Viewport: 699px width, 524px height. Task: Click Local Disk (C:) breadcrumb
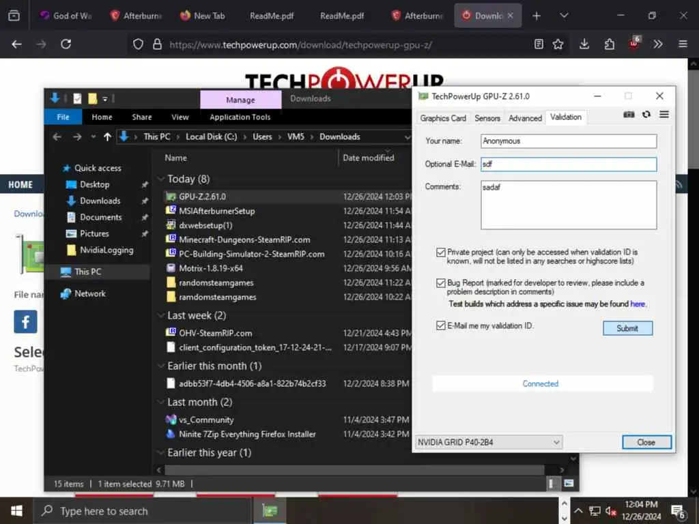(212, 136)
